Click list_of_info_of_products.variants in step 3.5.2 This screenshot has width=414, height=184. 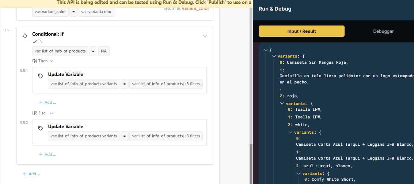click(x=84, y=136)
